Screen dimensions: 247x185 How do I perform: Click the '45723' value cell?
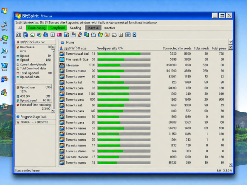coord(173,163)
